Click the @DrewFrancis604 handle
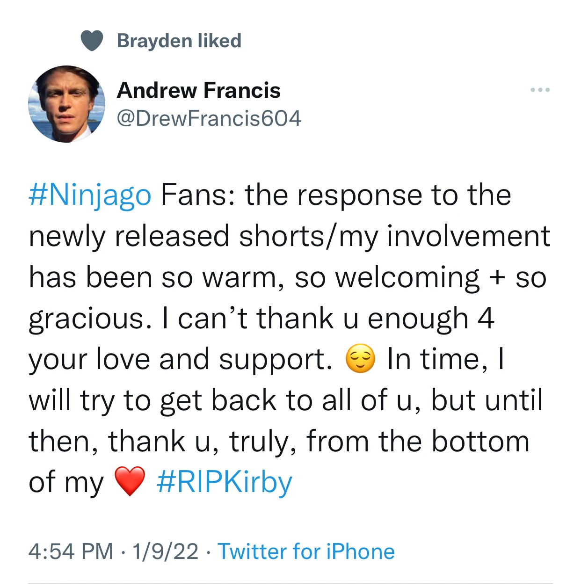This screenshot has height=587, width=581. (x=209, y=118)
